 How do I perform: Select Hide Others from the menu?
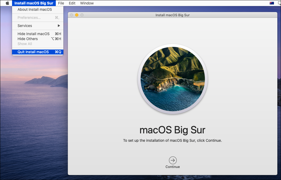coord(27,39)
